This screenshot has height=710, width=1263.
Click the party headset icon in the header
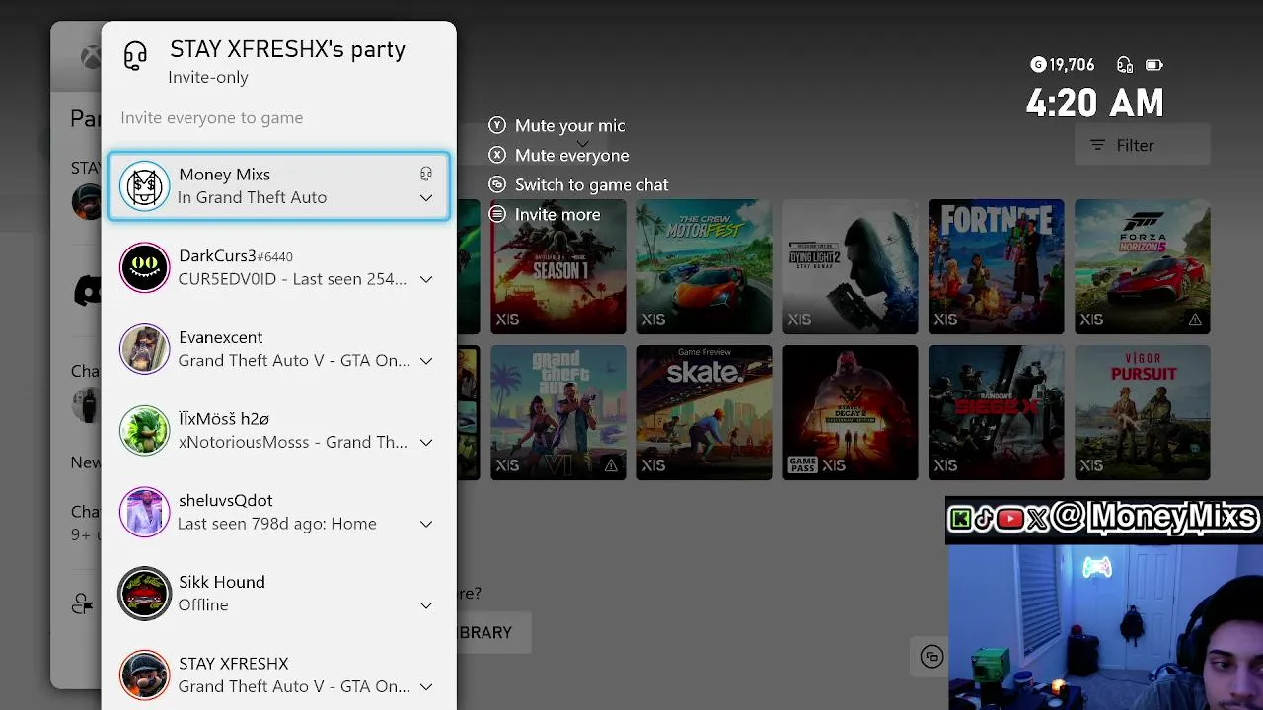point(135,56)
